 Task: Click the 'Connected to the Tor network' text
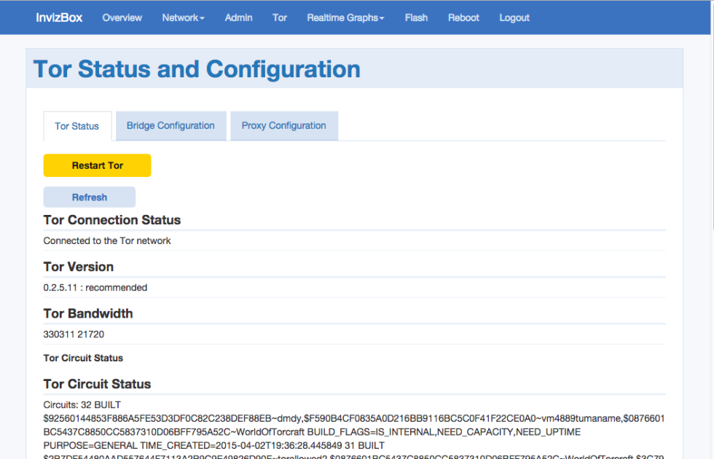click(x=107, y=241)
